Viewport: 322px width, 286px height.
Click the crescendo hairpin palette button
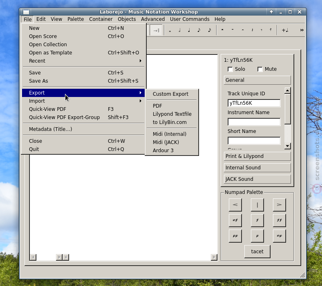coord(235,205)
